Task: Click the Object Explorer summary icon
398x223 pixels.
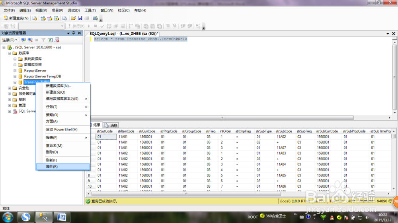Action: point(57,40)
